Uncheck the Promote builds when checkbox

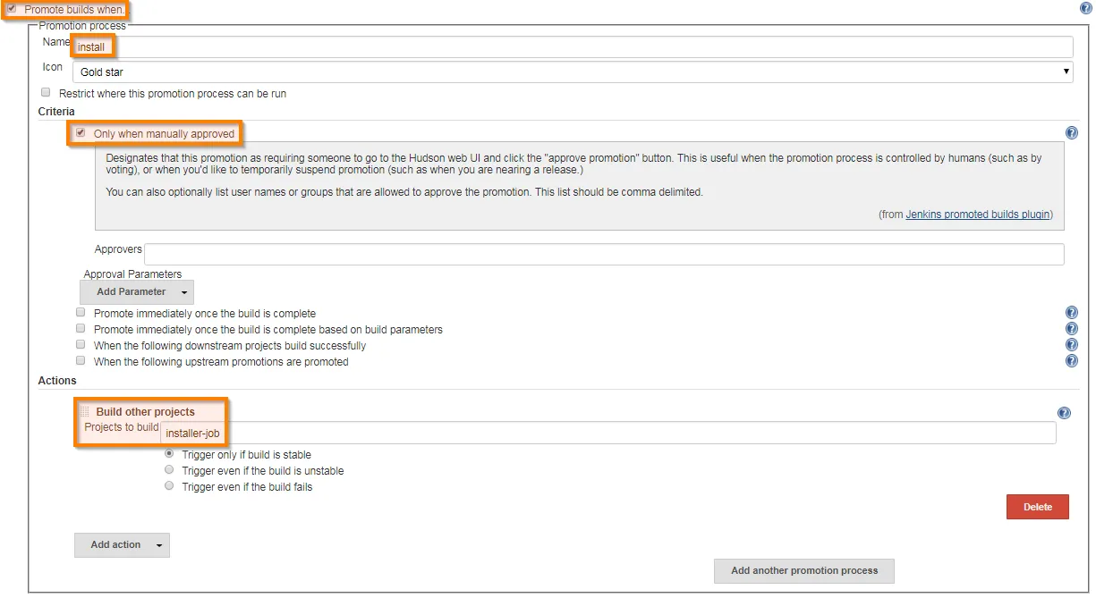tap(13, 9)
